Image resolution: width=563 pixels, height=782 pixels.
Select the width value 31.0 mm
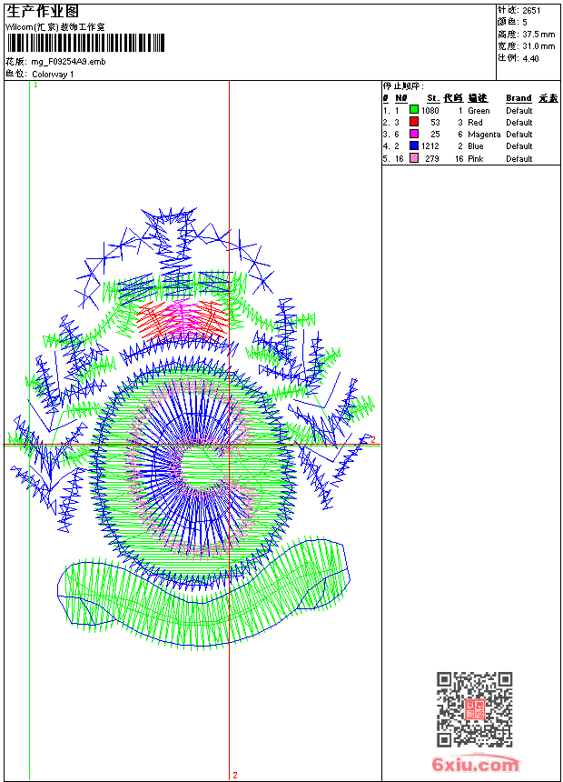pos(538,46)
